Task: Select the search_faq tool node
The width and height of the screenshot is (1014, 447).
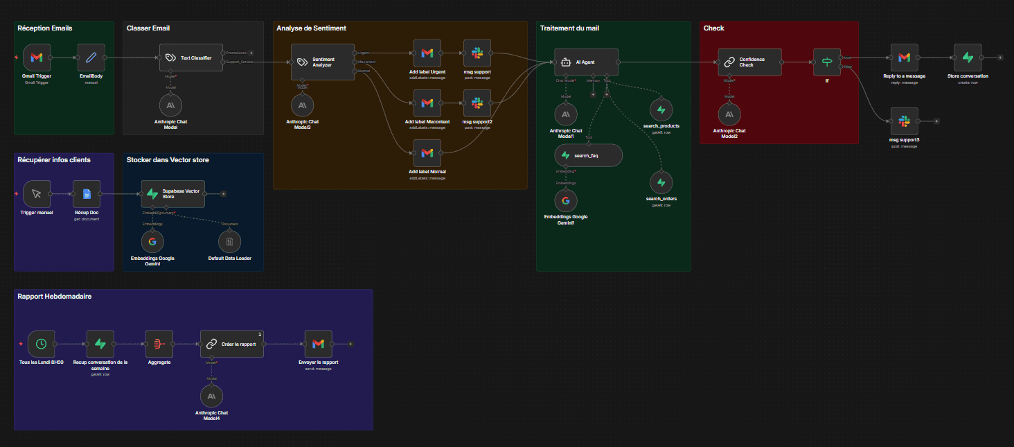Action: pos(588,155)
